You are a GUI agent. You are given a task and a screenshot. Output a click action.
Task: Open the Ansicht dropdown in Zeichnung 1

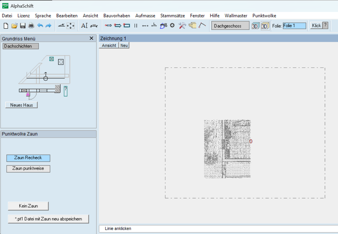coord(109,46)
